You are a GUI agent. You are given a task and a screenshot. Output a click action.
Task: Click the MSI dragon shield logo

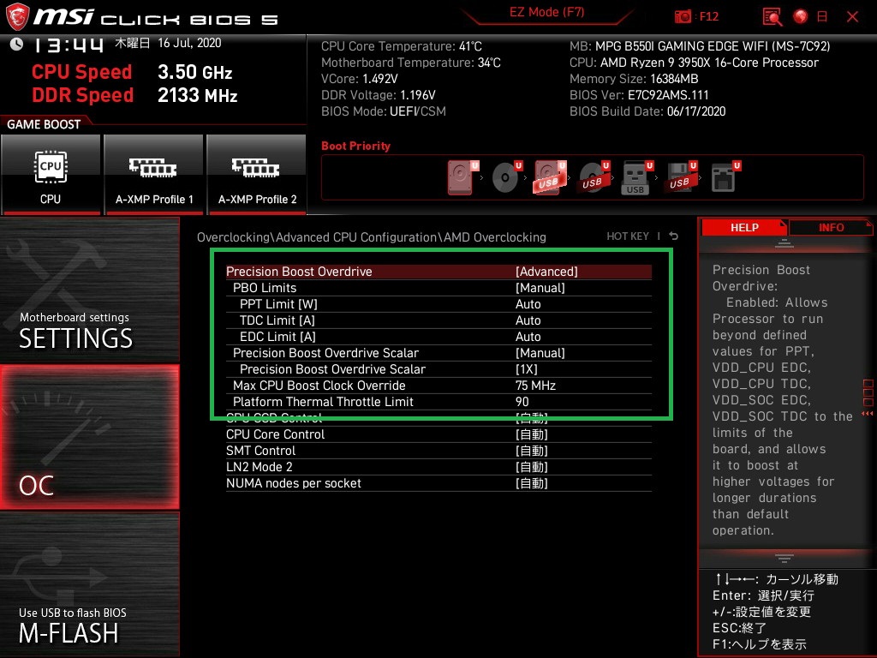17,17
